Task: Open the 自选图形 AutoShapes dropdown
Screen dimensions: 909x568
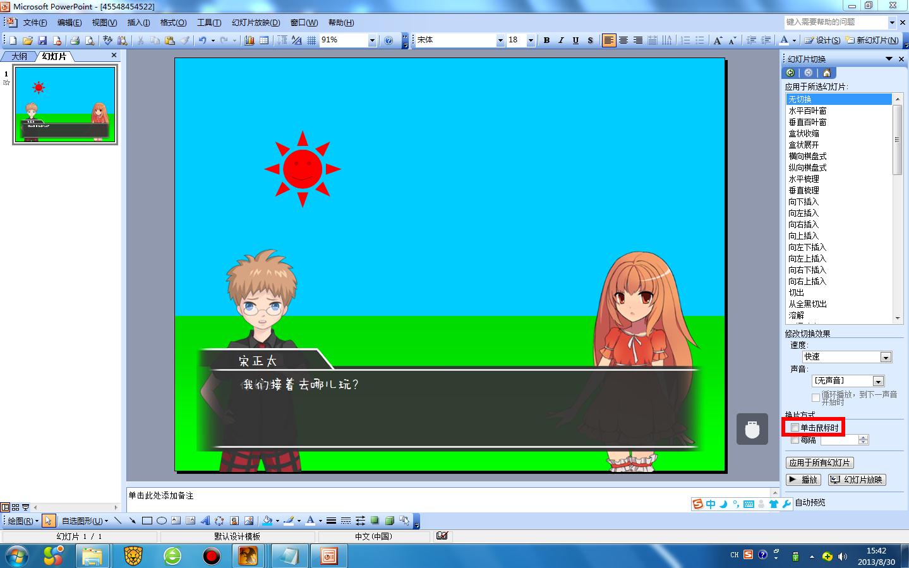Action: (x=85, y=521)
